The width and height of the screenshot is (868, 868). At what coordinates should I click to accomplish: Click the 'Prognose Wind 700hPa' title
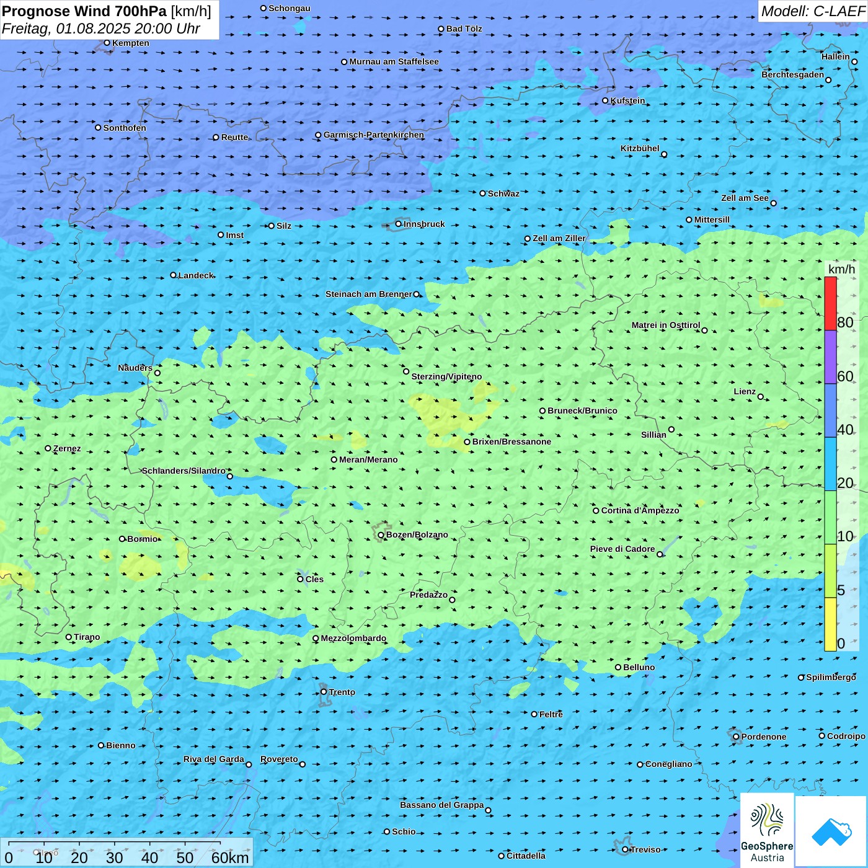point(84,11)
